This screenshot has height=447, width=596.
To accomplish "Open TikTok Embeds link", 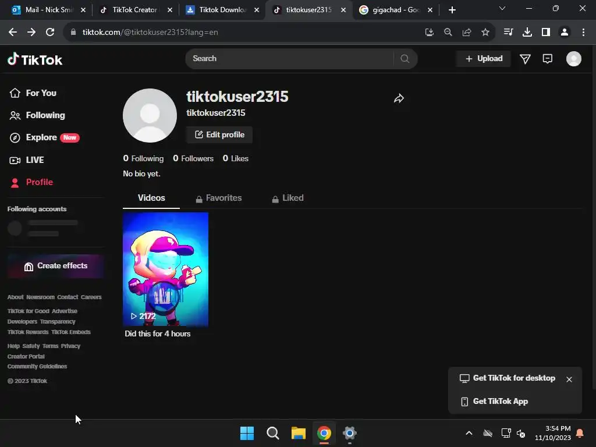I will [x=70, y=332].
